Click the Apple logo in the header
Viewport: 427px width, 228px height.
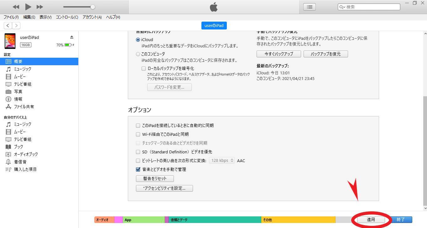tap(214, 7)
